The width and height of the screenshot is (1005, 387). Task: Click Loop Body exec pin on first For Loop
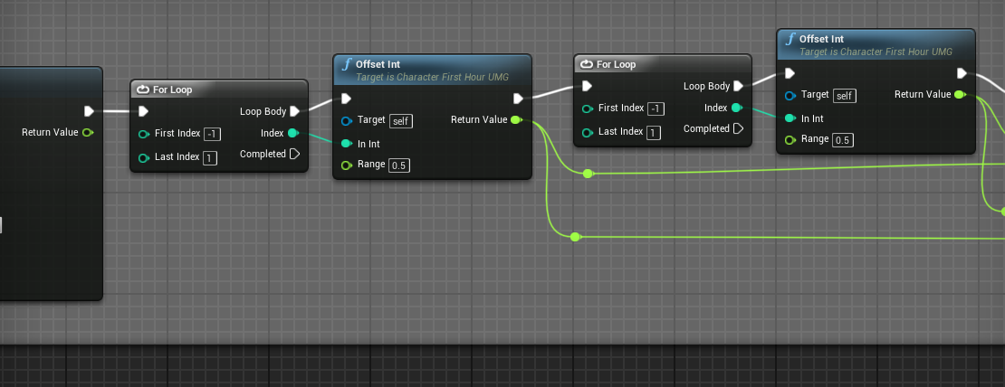coord(293,112)
